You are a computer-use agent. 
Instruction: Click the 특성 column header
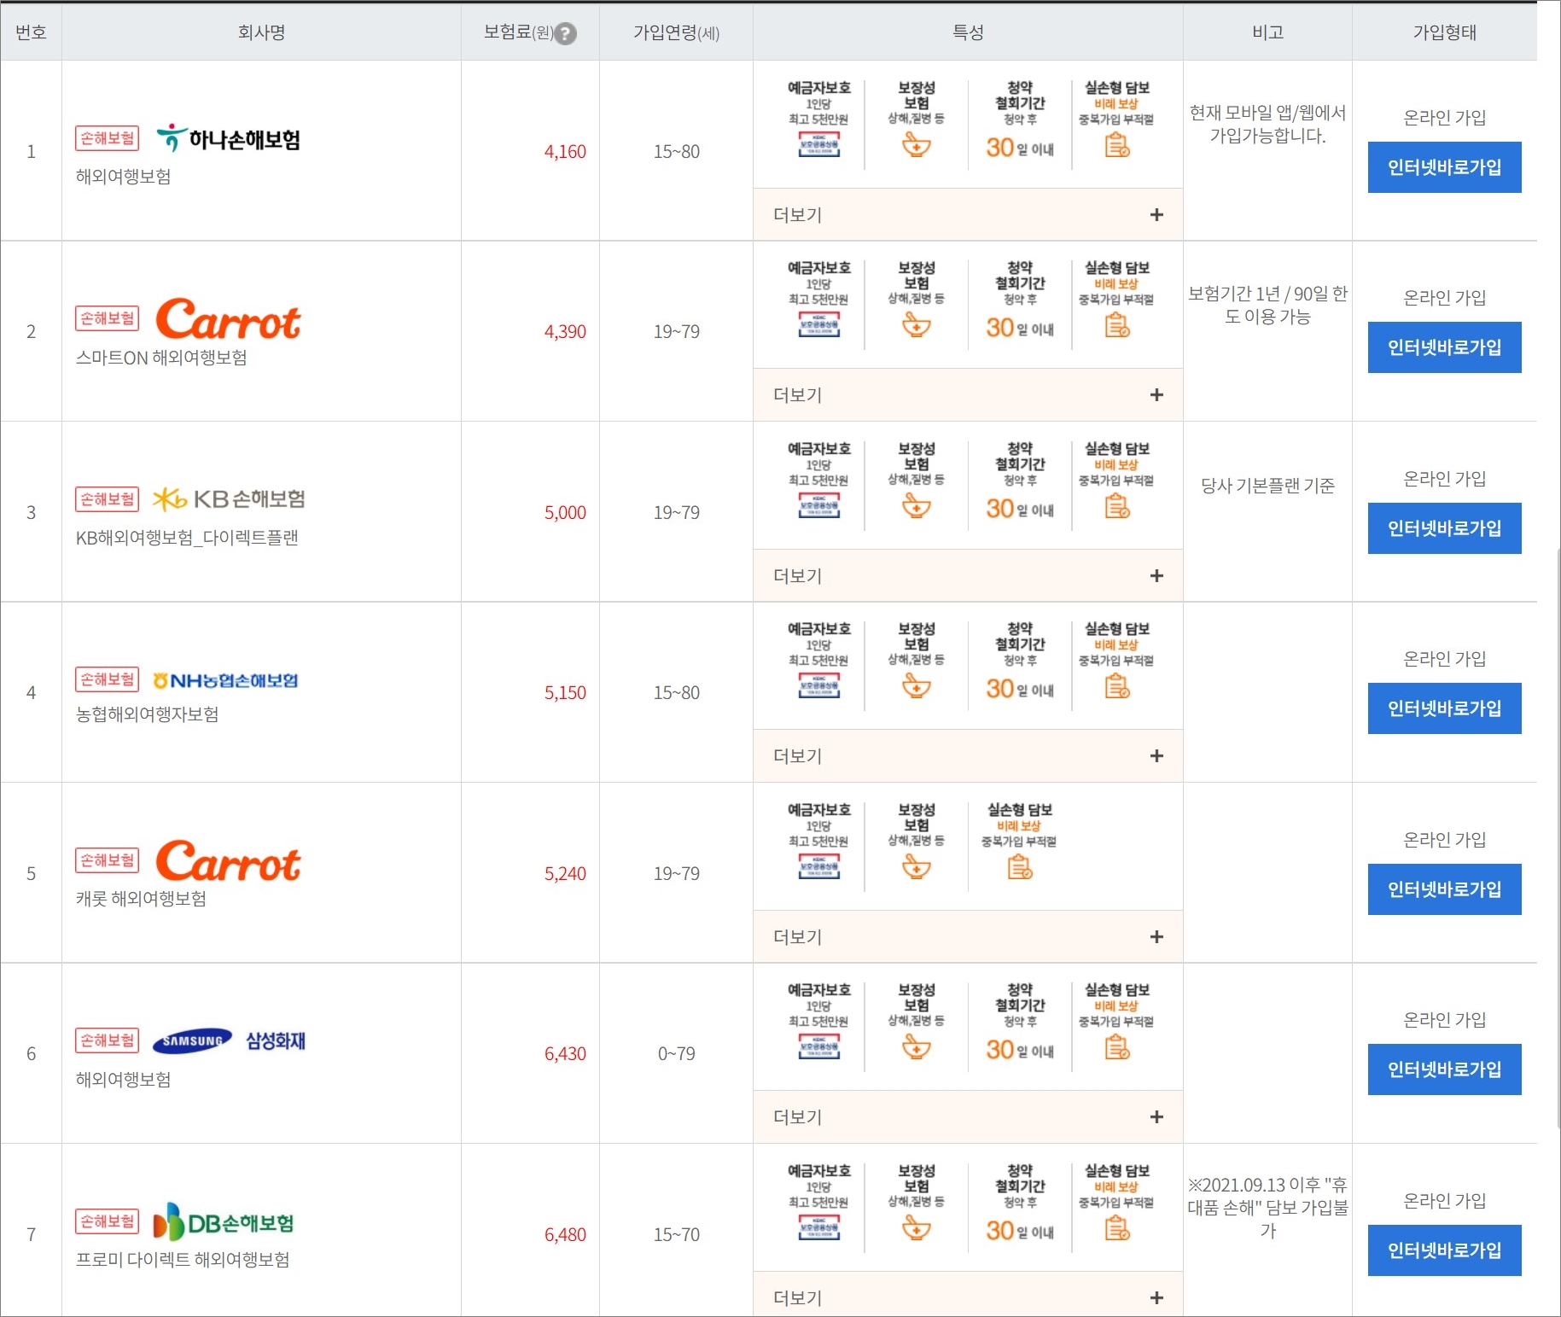click(968, 32)
